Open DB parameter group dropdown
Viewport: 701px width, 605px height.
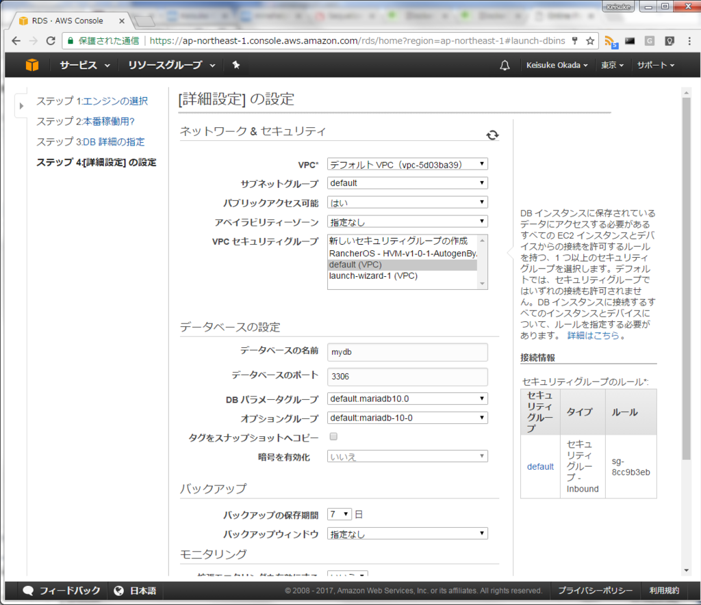407,399
